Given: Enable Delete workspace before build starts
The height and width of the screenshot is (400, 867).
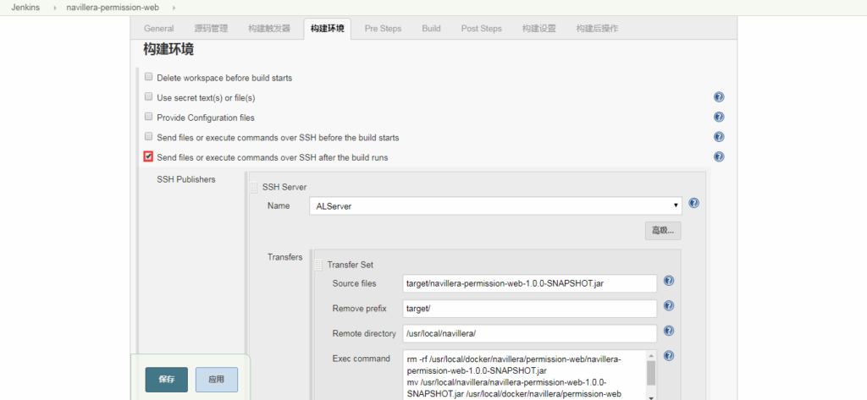Looking at the screenshot, I should click(x=149, y=77).
